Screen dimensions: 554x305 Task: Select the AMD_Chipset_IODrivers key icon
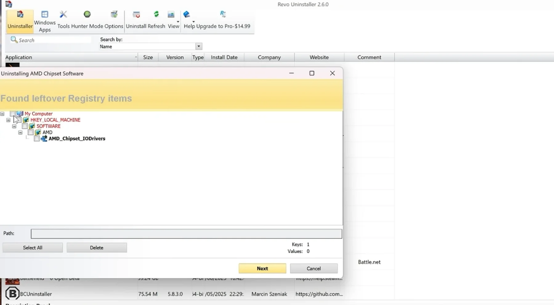click(x=44, y=138)
